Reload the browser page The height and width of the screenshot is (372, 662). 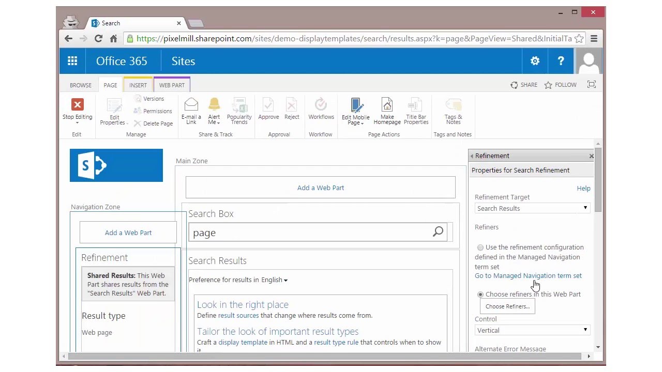coord(98,39)
